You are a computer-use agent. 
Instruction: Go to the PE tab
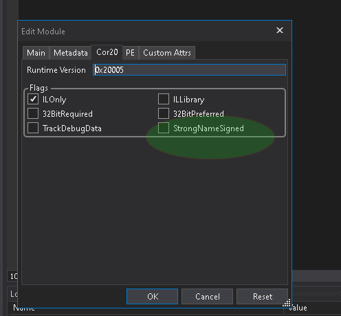pos(130,53)
